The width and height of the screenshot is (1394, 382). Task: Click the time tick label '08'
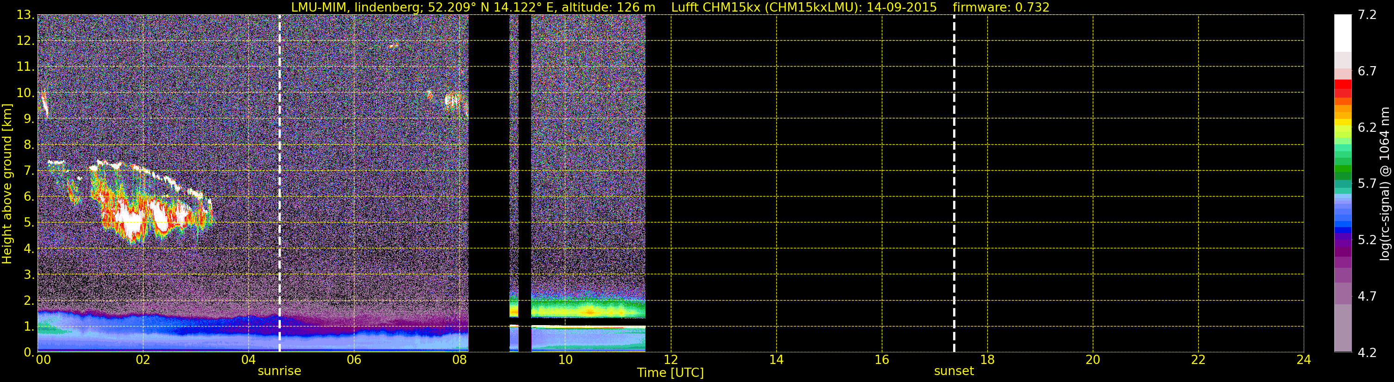459,360
